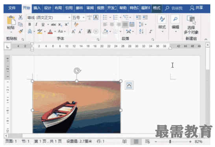Switch to the 设计 Design tab
Viewport: 215px width, 147px height.
[x=47, y=8]
